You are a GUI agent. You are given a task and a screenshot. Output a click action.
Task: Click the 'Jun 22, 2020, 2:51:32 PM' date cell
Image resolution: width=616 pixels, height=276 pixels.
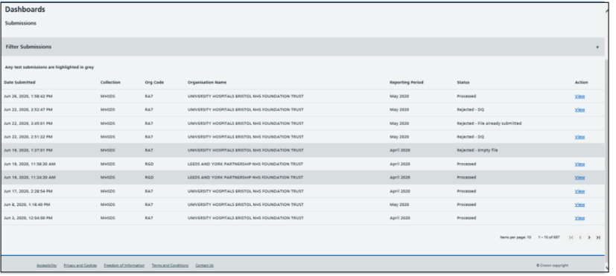tap(28, 137)
